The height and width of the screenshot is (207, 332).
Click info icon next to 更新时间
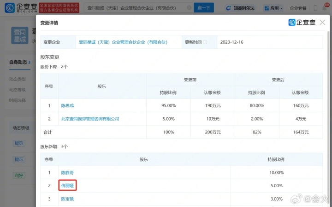point(205,42)
